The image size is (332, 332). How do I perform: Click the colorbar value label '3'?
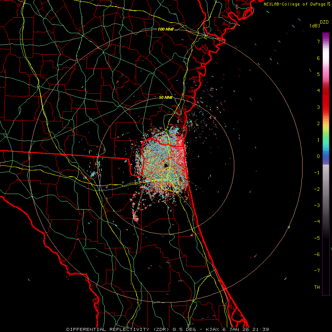coord(318,107)
